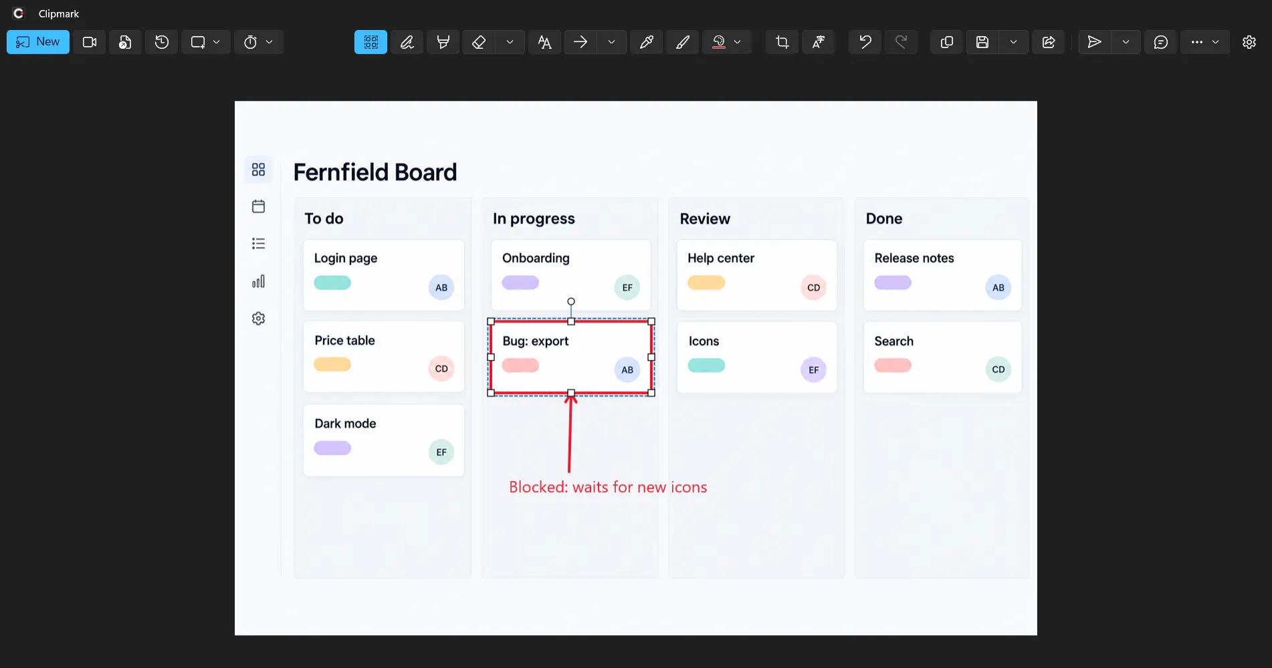1272x668 pixels.
Task: Select the arrow tool
Action: coord(580,42)
